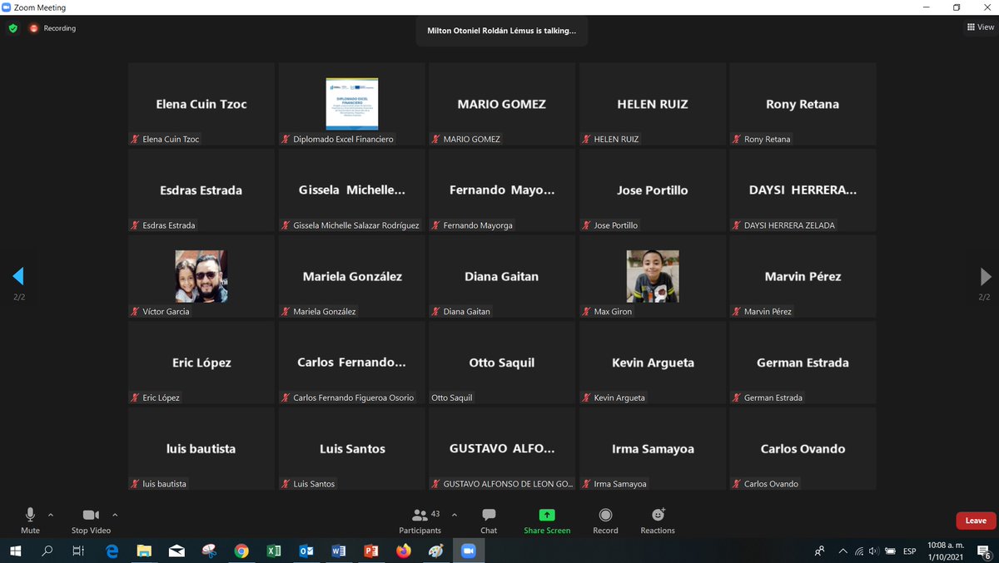Click the 'Eric López' name label
Viewport: 999px width, 563px height.
(162, 398)
